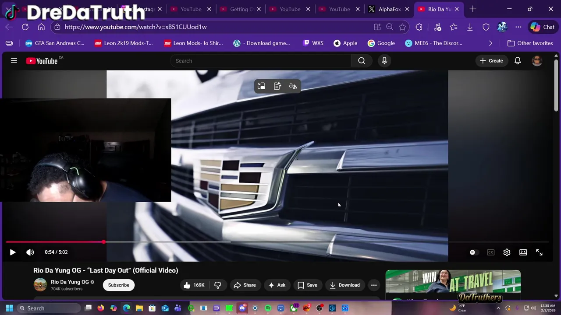Open the Other favorites folder
561x315 pixels.
530,43
